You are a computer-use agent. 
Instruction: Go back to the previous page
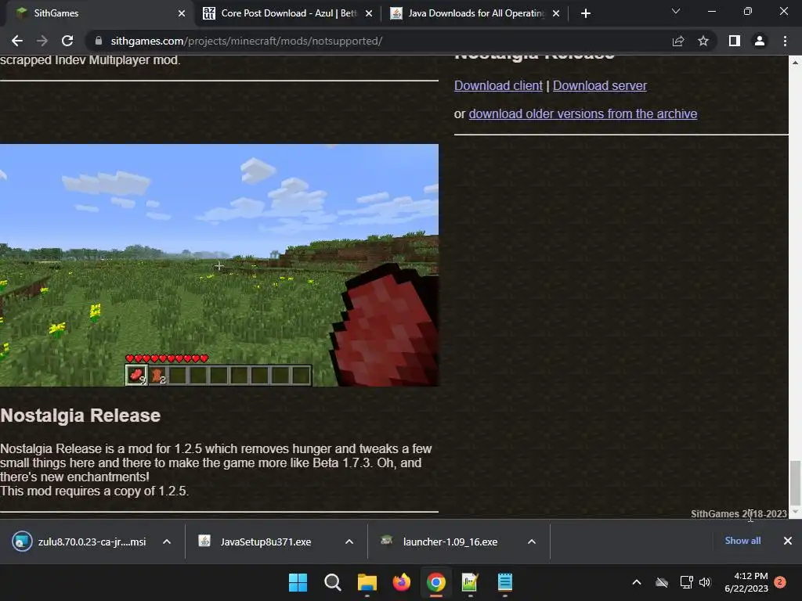pos(17,41)
